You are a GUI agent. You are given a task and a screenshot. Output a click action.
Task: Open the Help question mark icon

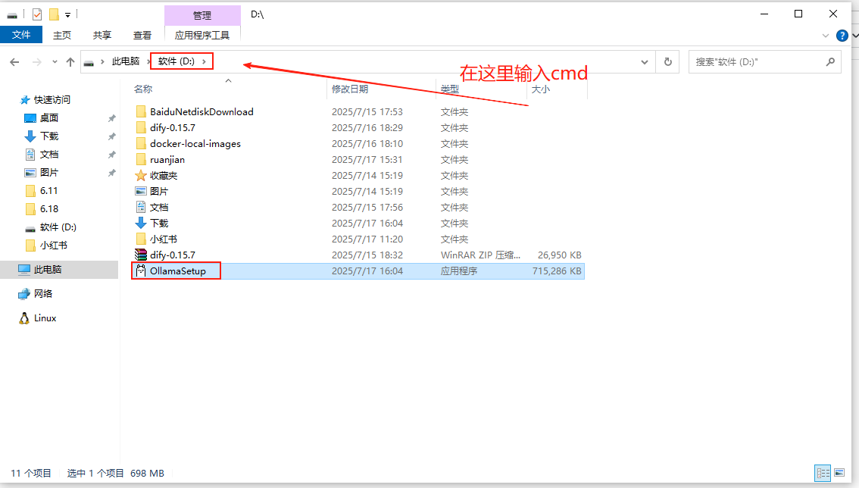tap(842, 35)
